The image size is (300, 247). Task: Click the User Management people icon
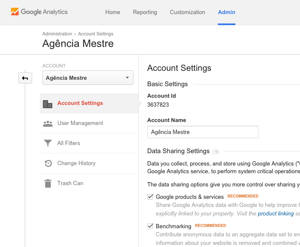click(48, 124)
